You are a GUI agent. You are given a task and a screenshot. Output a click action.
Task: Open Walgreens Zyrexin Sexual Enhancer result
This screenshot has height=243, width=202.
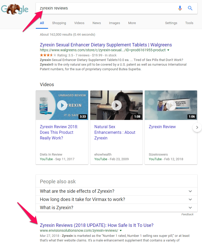[x=106, y=45]
